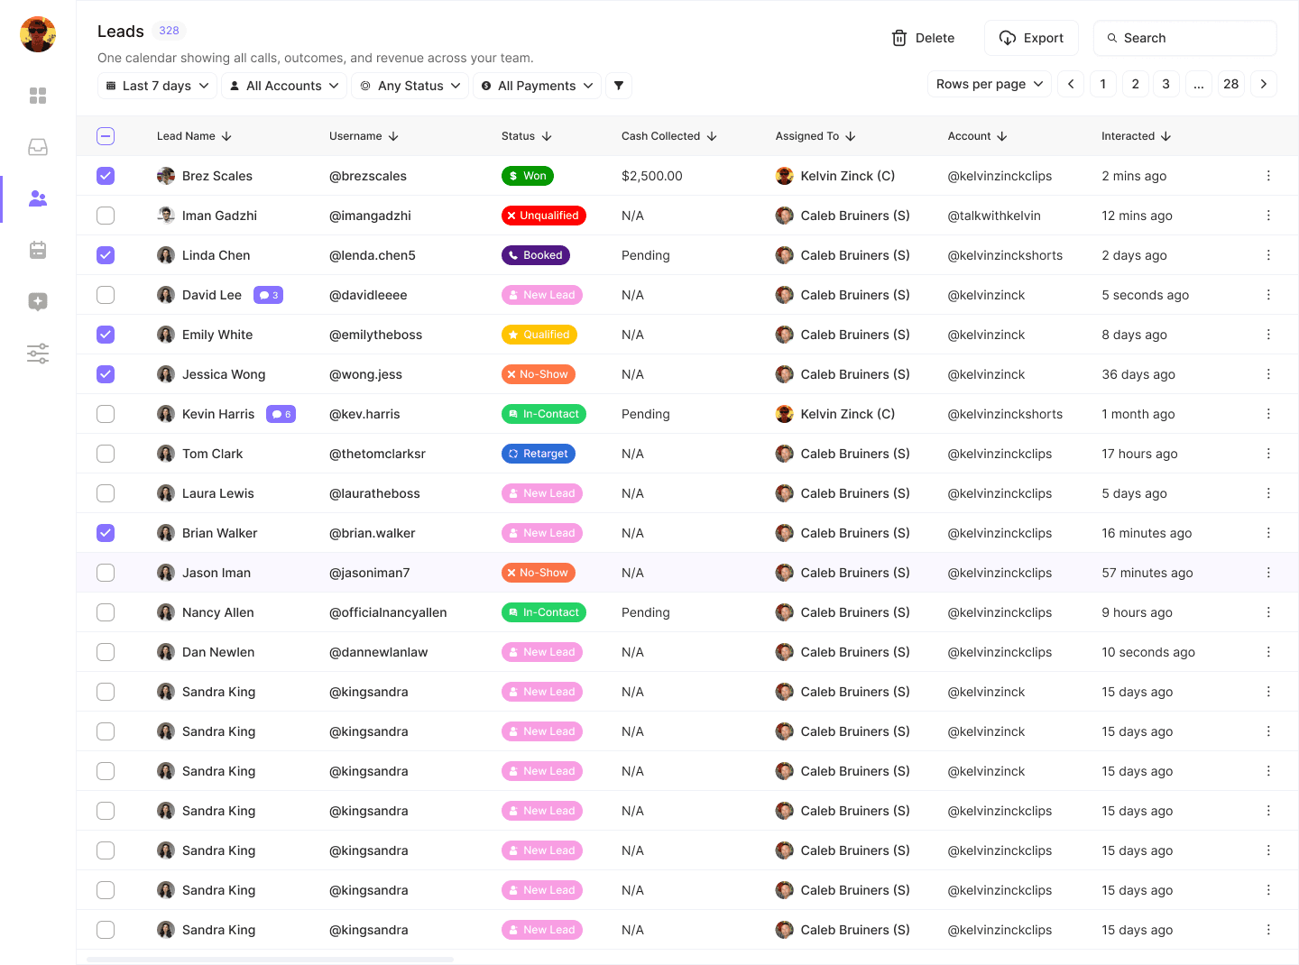Click the user profile avatar at top left
The height and width of the screenshot is (965, 1299).
click(38, 34)
